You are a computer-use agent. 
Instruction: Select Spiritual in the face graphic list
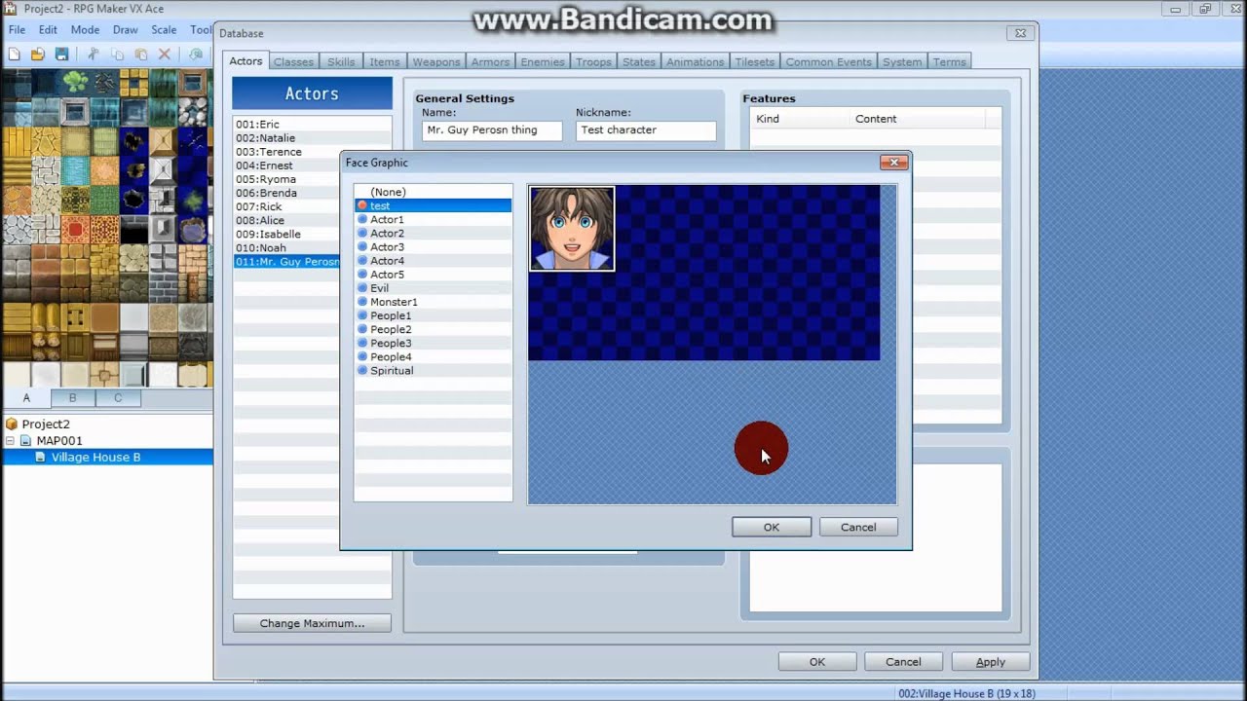(x=434, y=370)
